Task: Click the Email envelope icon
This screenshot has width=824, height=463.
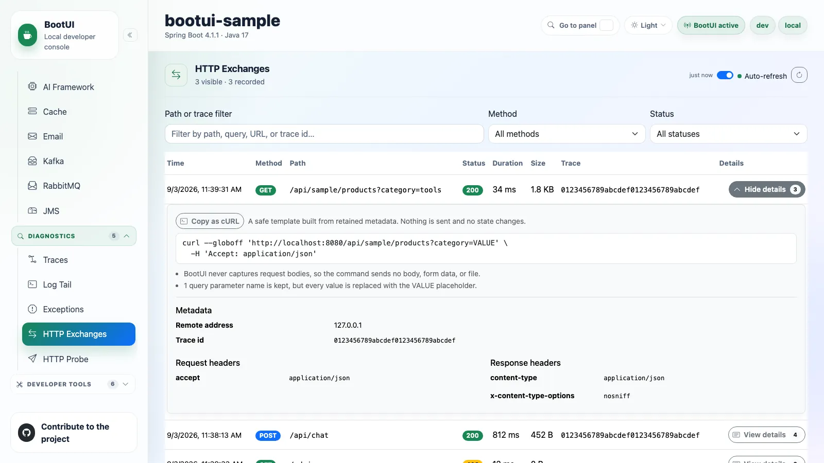Action: click(32, 136)
